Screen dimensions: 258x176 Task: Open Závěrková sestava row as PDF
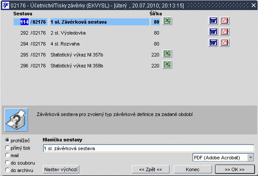click(x=225, y=21)
